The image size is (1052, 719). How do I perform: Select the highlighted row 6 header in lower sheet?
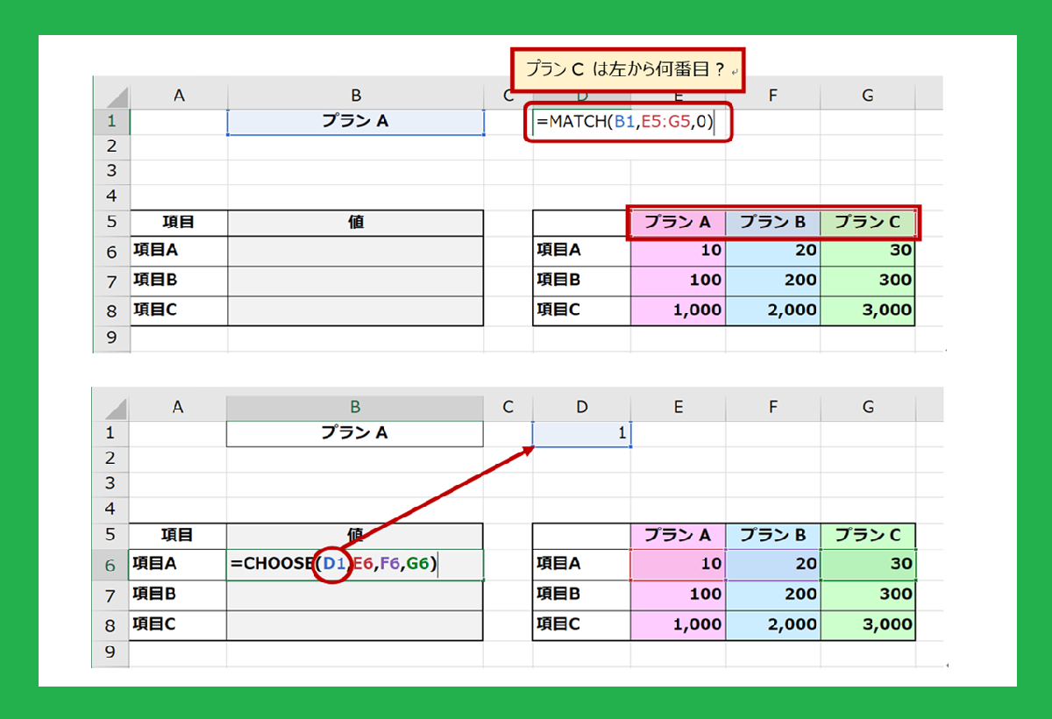110,565
